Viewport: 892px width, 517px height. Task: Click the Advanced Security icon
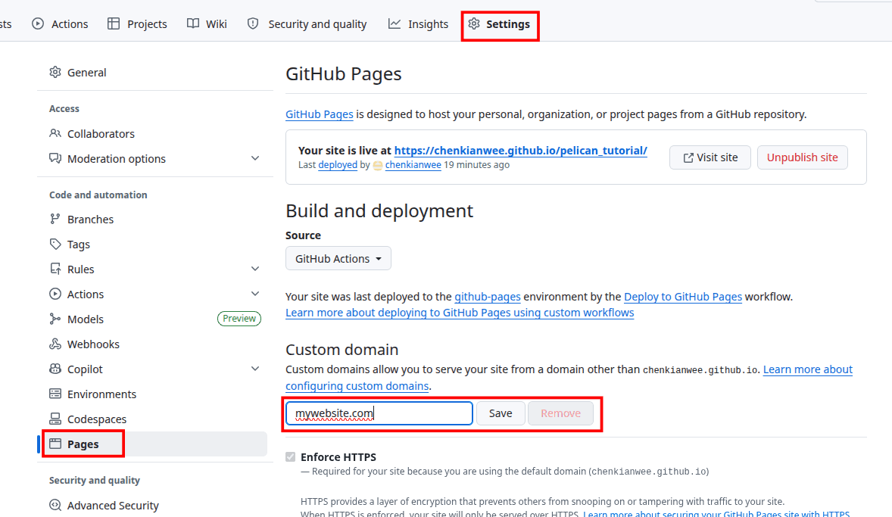coord(55,505)
